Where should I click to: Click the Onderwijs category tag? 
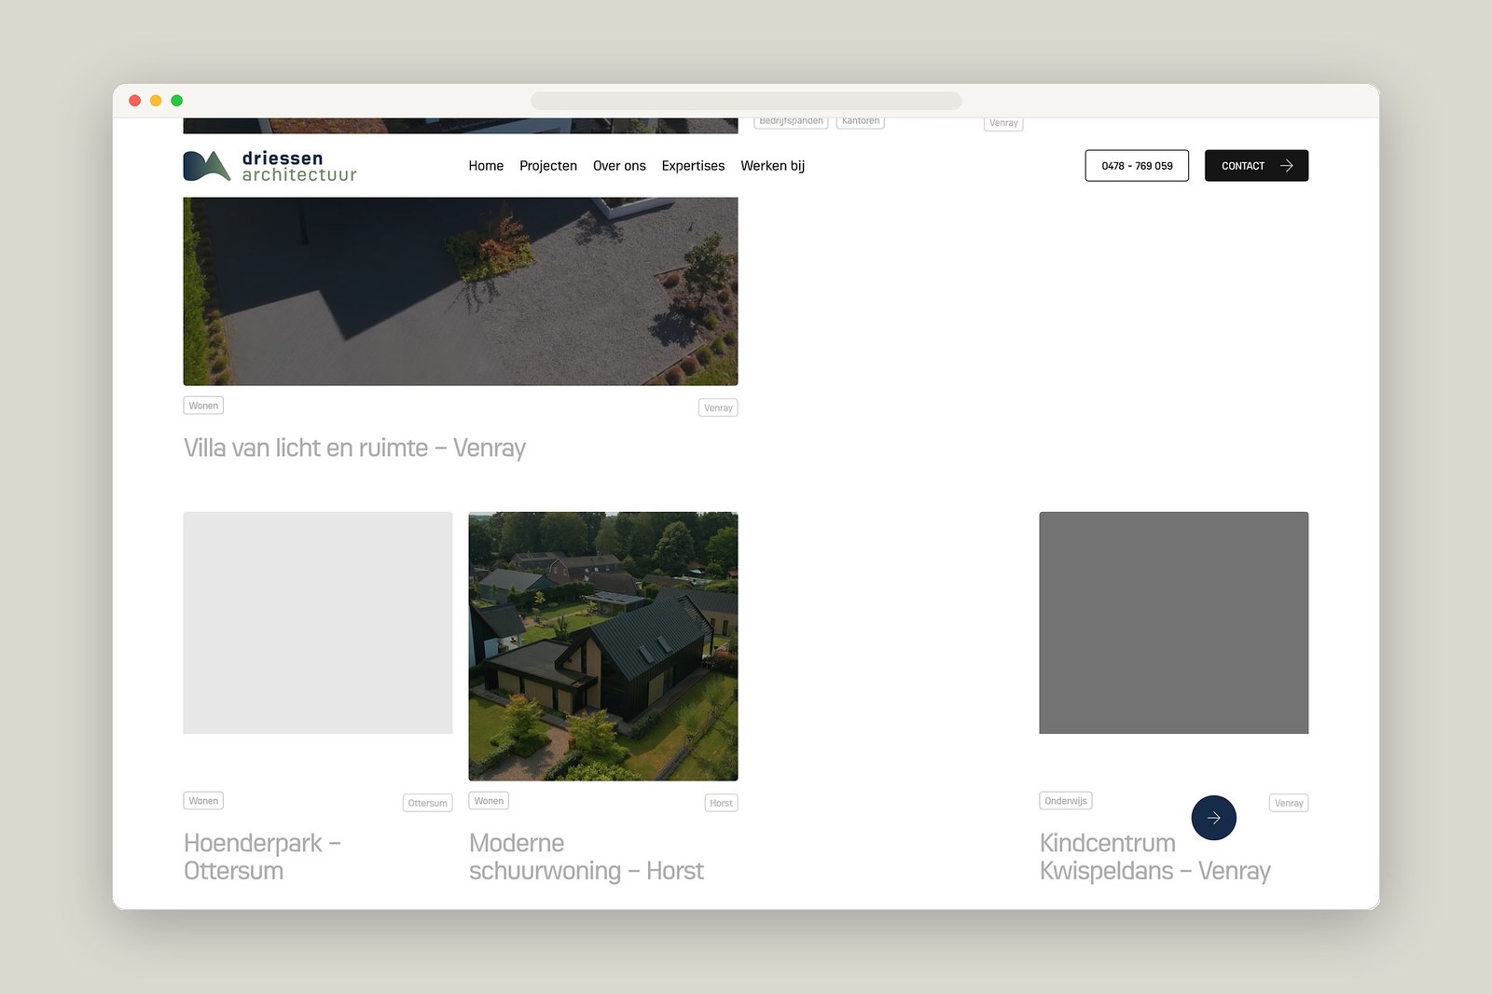coord(1066,801)
